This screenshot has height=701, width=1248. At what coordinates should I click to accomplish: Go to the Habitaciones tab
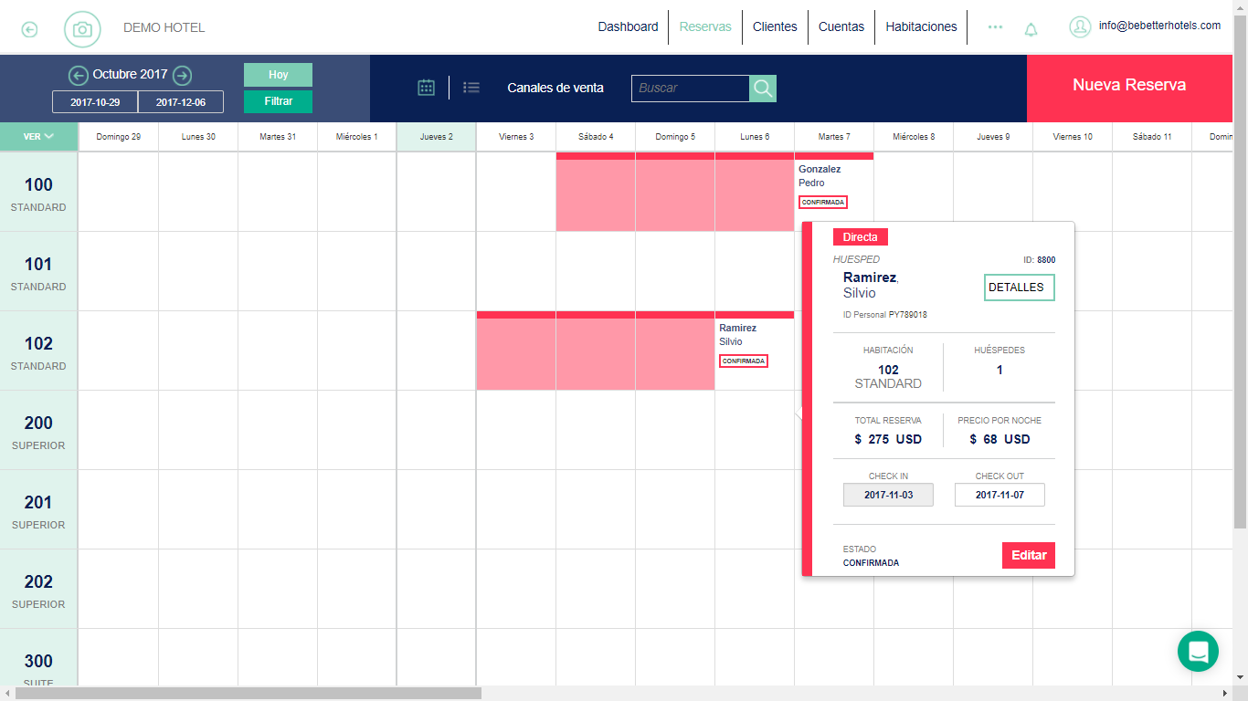tap(921, 27)
